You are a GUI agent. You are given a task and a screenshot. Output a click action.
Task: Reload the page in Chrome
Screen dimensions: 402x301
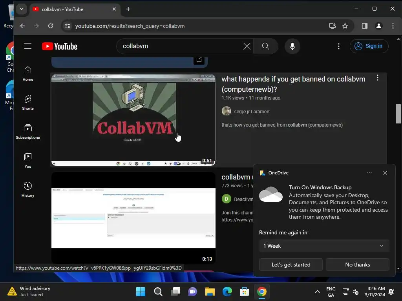tap(51, 26)
